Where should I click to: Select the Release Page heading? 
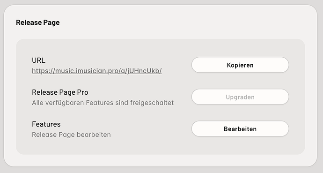click(38, 23)
